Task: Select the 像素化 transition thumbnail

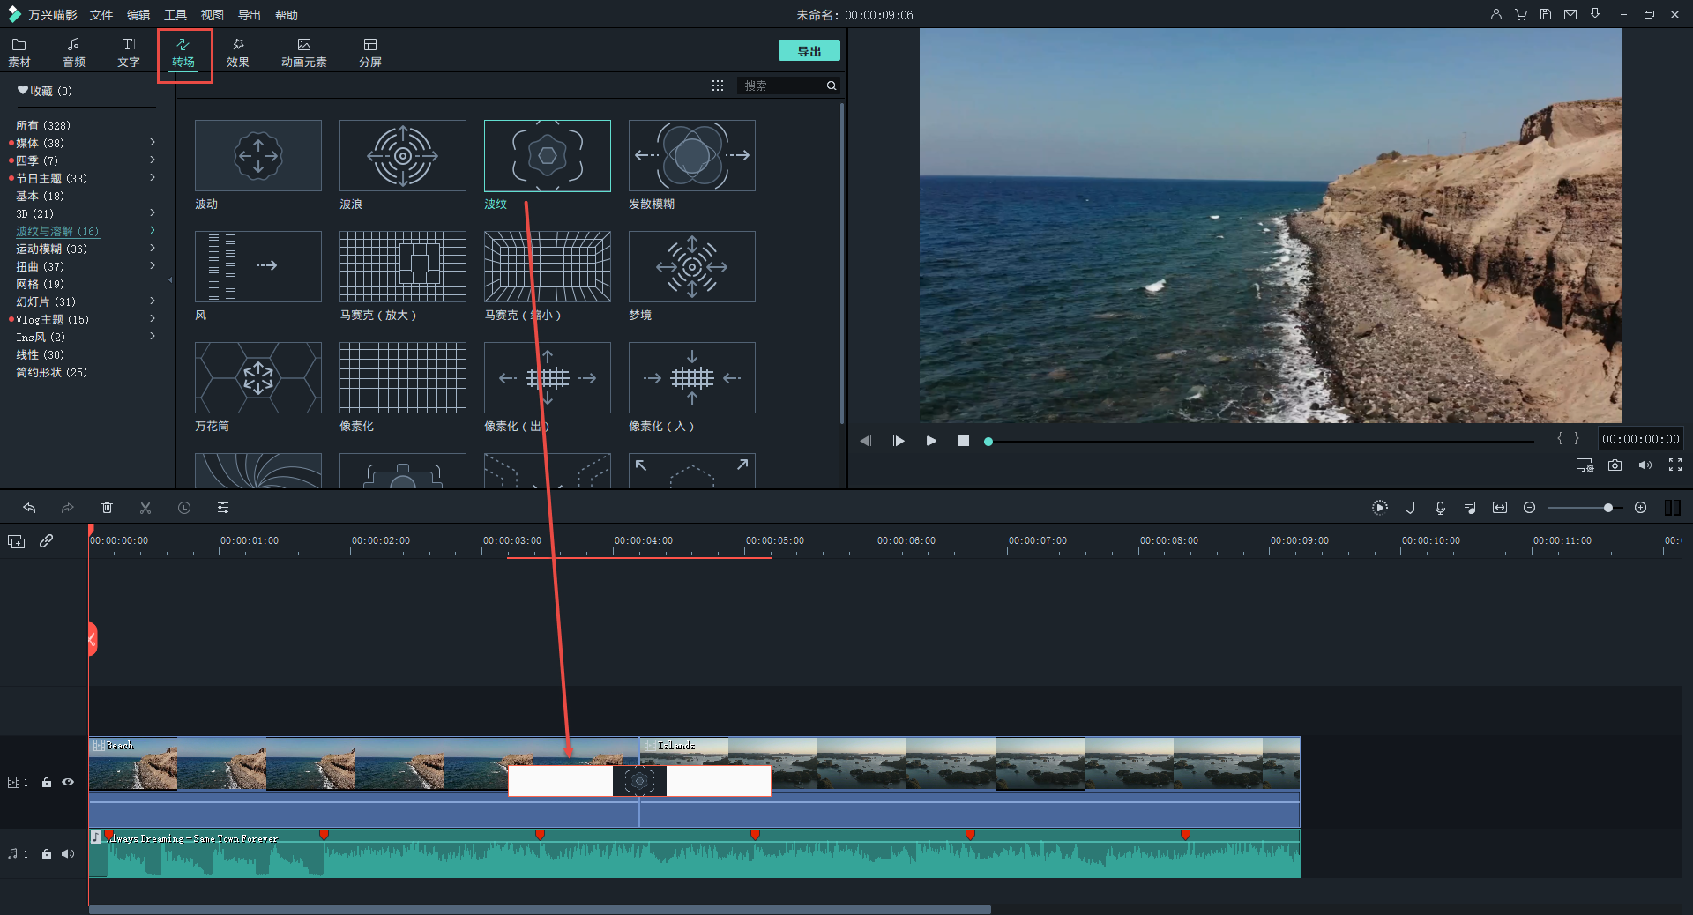Action: point(403,378)
